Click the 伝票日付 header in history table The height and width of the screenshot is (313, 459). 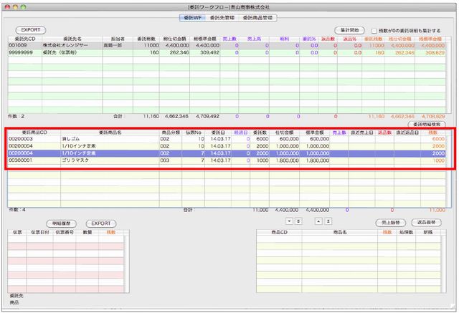click(x=40, y=232)
